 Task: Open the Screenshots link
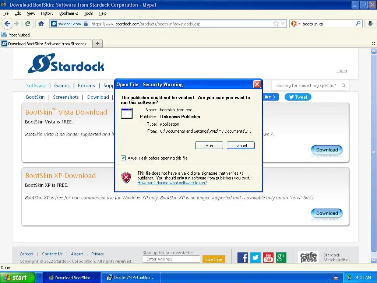click(66, 97)
